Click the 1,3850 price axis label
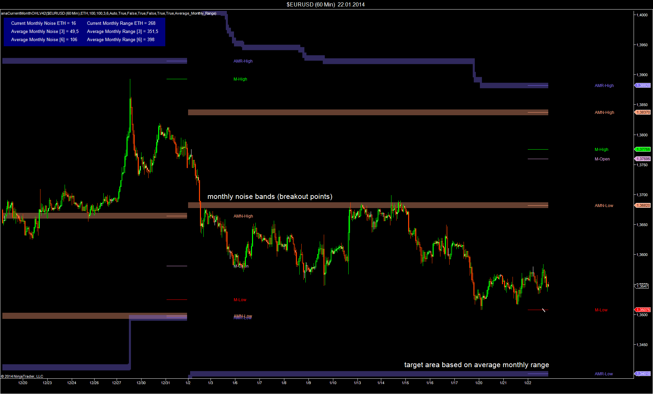The width and height of the screenshot is (653, 394). 642,105
